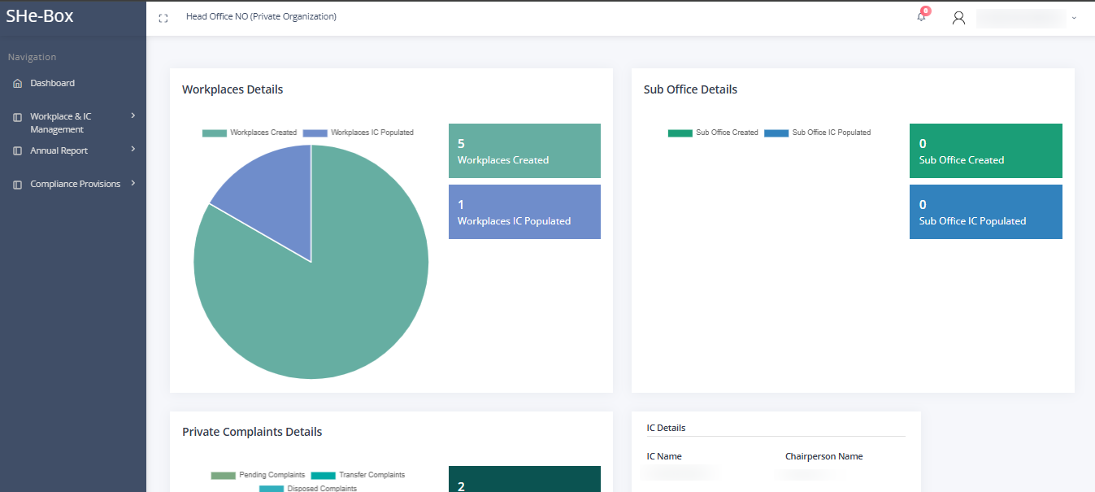Expand the Compliance Provisions submenu arrow
This screenshot has height=492, width=1095.
pyautogui.click(x=133, y=184)
